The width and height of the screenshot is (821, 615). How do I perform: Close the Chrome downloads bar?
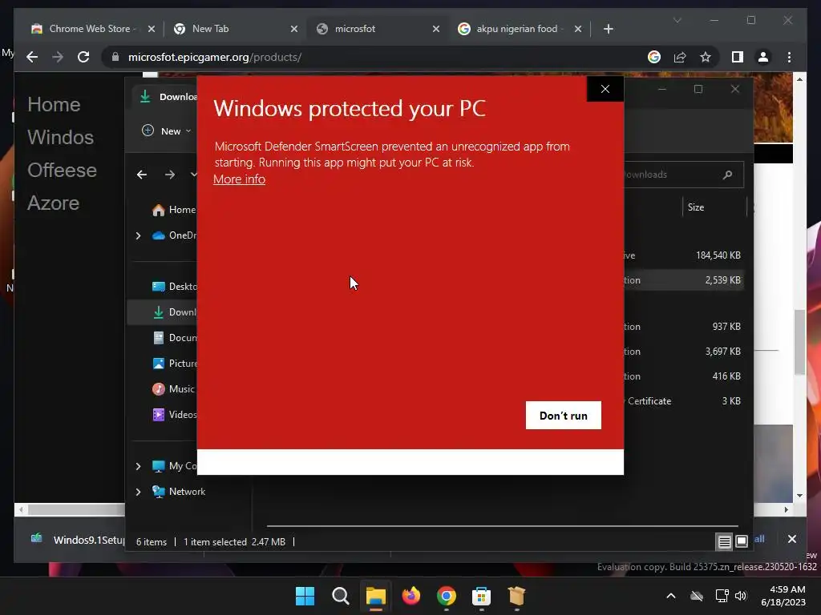point(791,539)
